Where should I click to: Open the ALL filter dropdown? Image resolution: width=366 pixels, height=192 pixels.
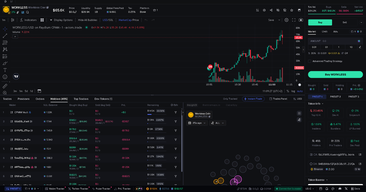217,123
